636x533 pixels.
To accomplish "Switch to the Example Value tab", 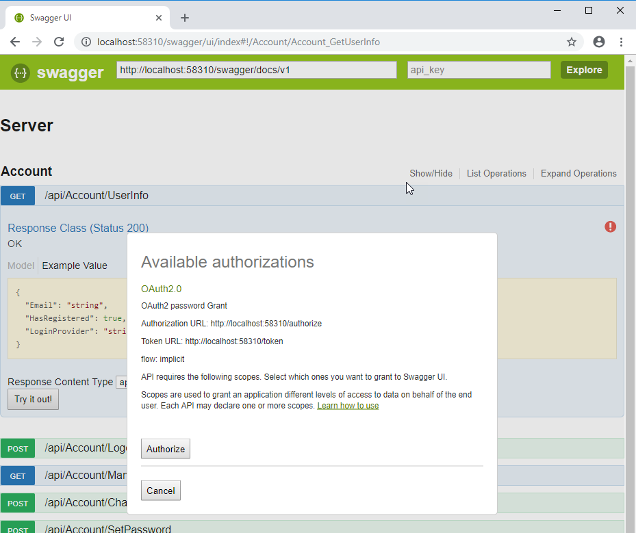I will click(75, 265).
